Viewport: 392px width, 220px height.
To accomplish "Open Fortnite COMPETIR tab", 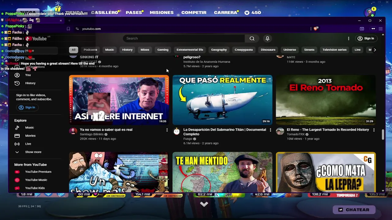I will point(194,13).
